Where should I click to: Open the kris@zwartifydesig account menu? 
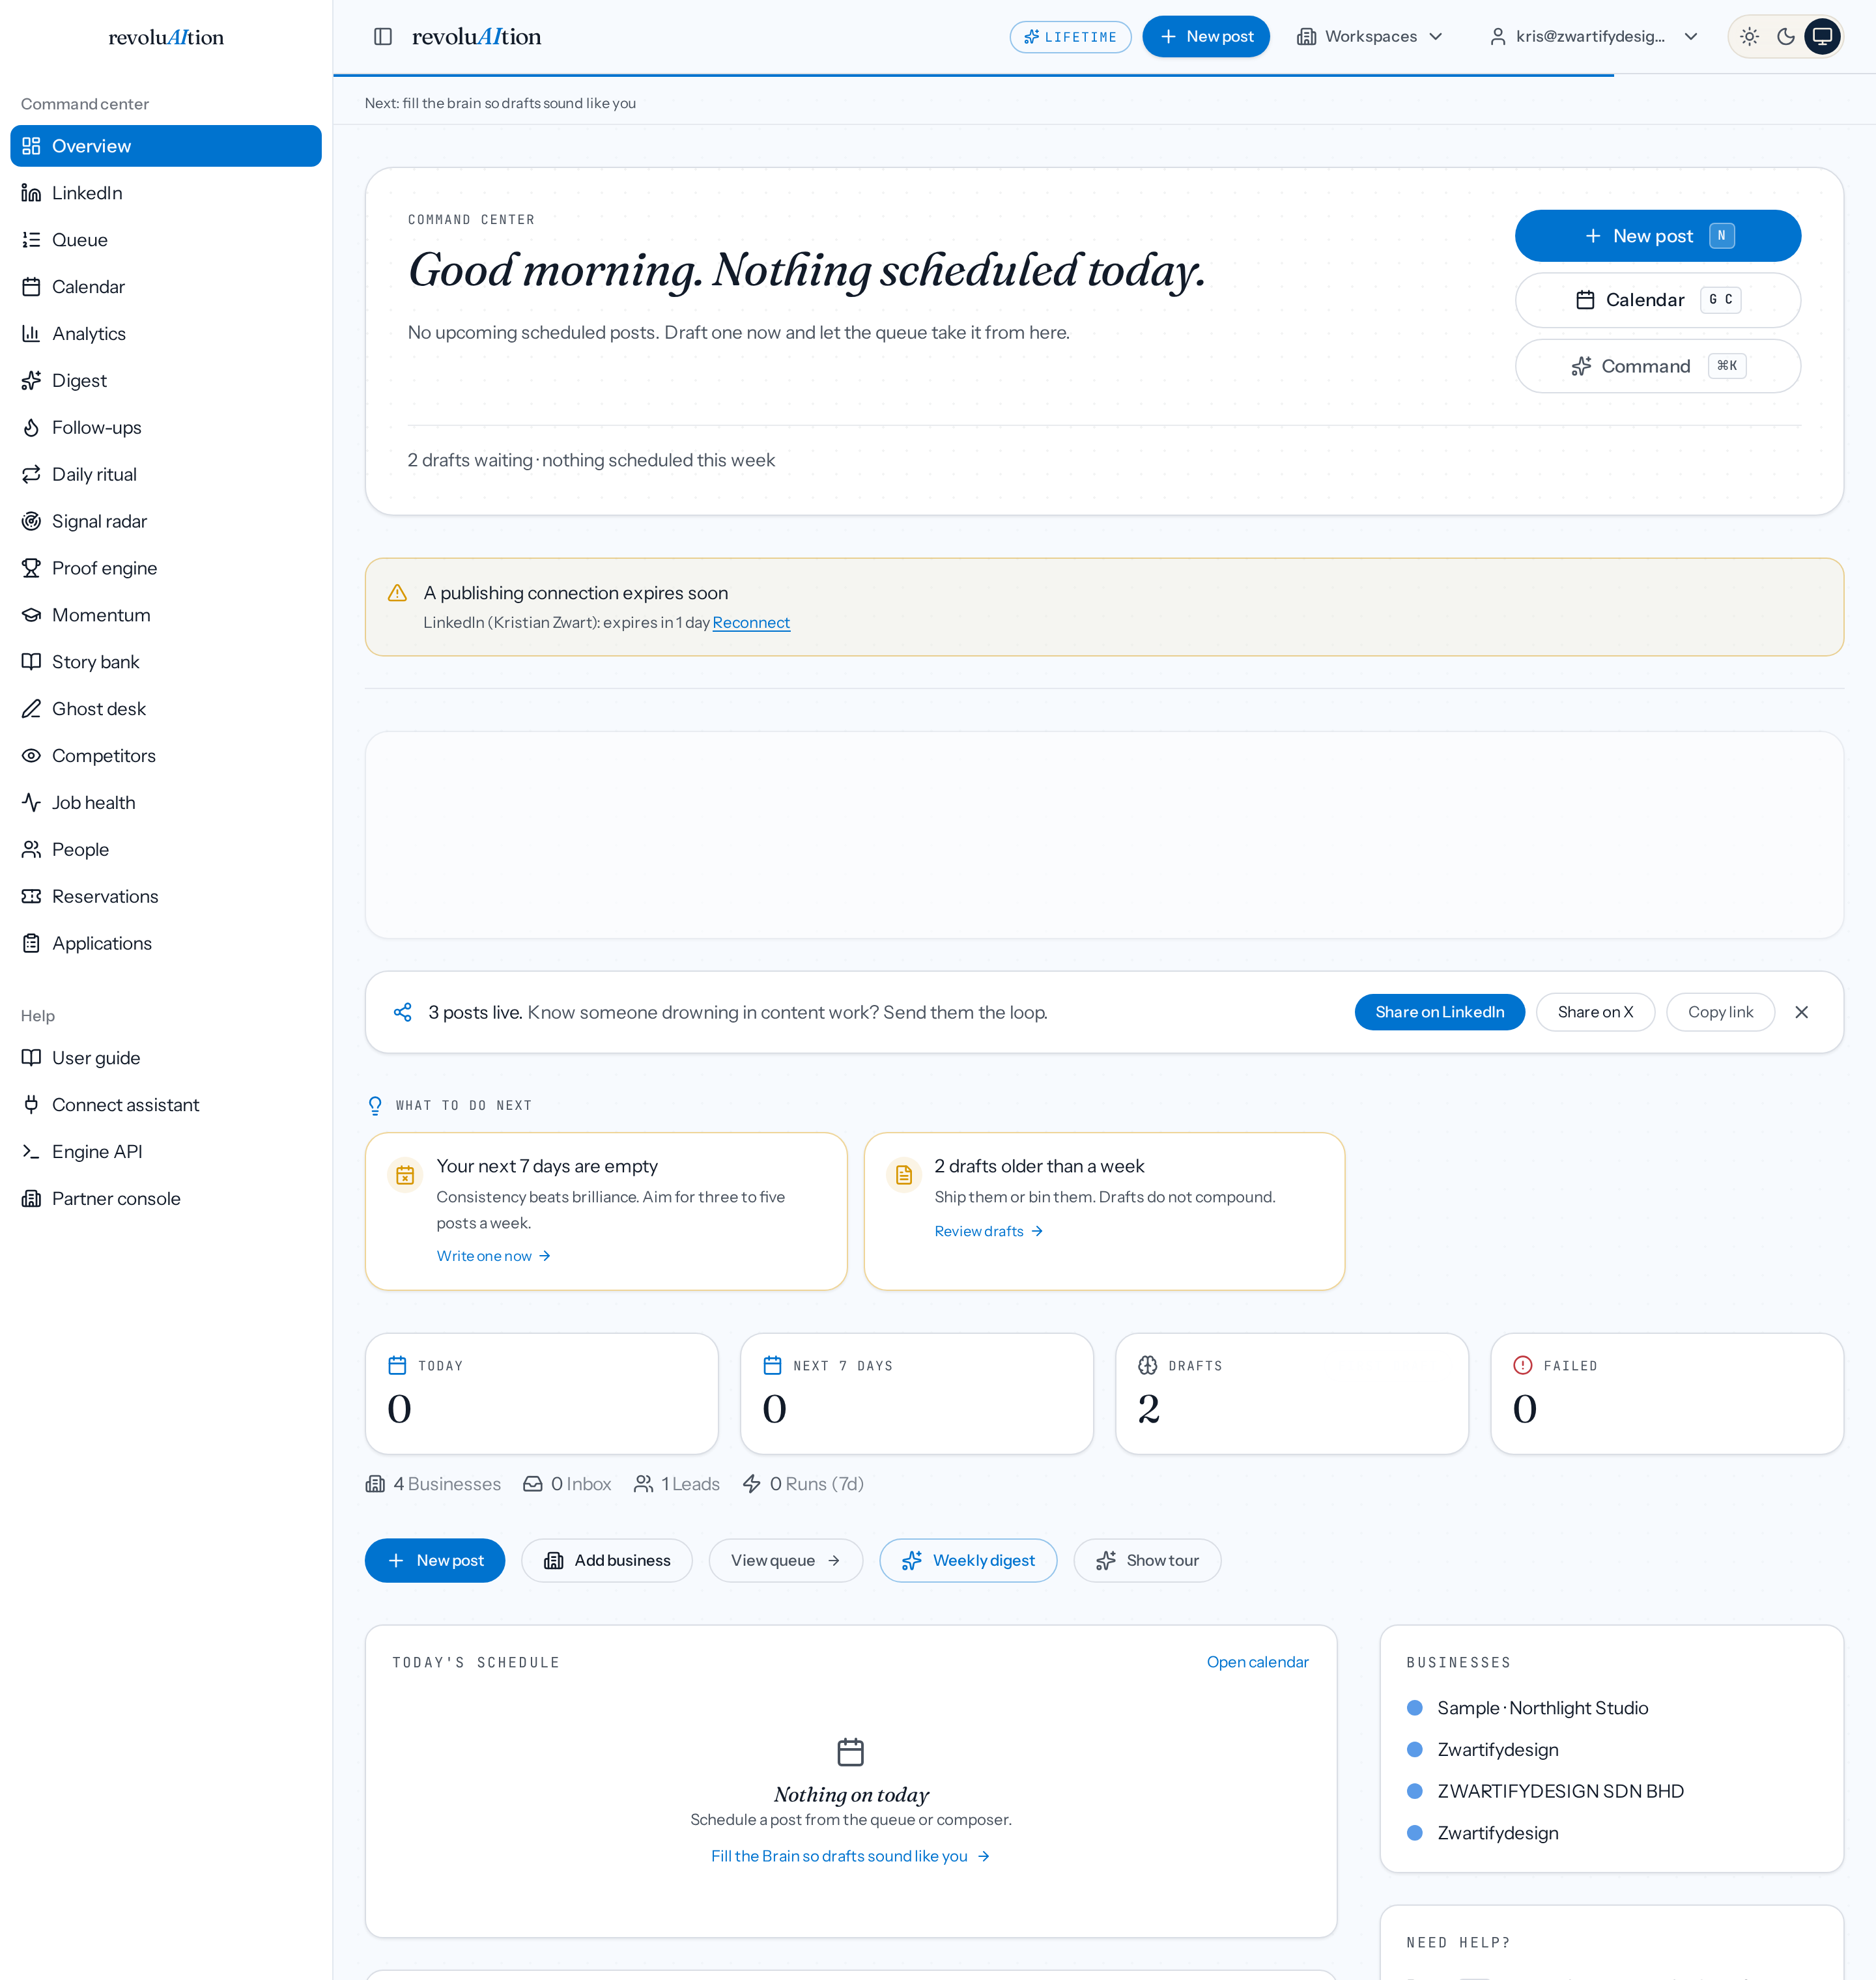click(x=1593, y=37)
